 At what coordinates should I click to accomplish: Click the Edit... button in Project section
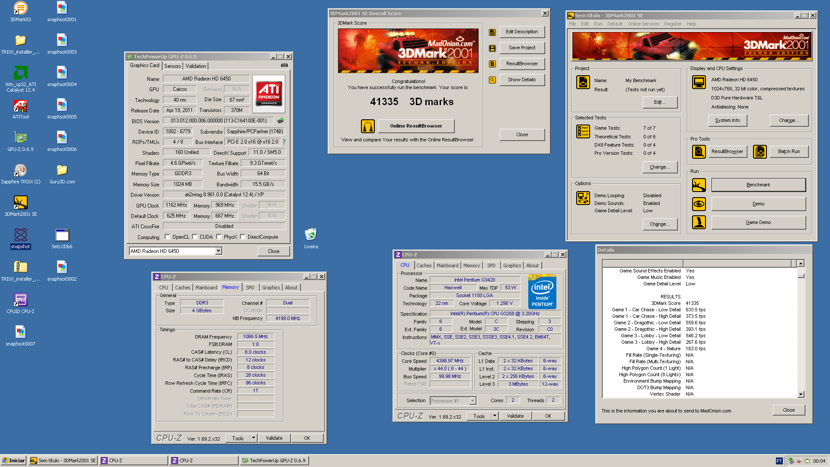[659, 102]
